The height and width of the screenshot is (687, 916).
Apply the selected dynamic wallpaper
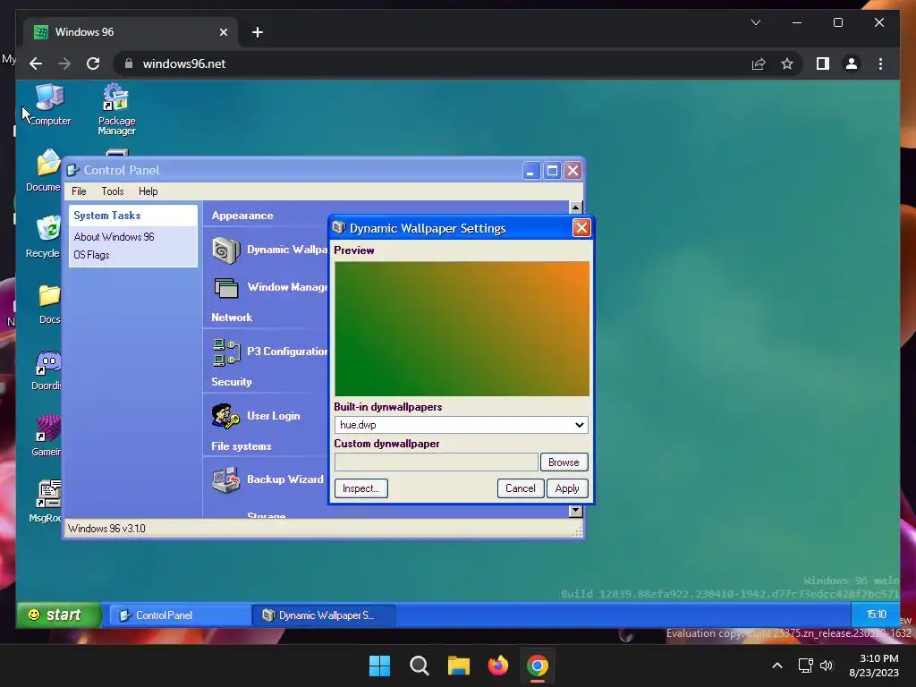[x=566, y=488]
